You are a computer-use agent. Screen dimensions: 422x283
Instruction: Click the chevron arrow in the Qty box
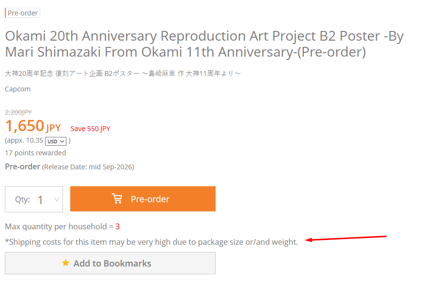56,199
